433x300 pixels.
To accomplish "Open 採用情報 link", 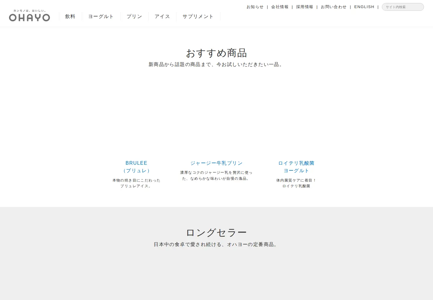I will (305, 7).
